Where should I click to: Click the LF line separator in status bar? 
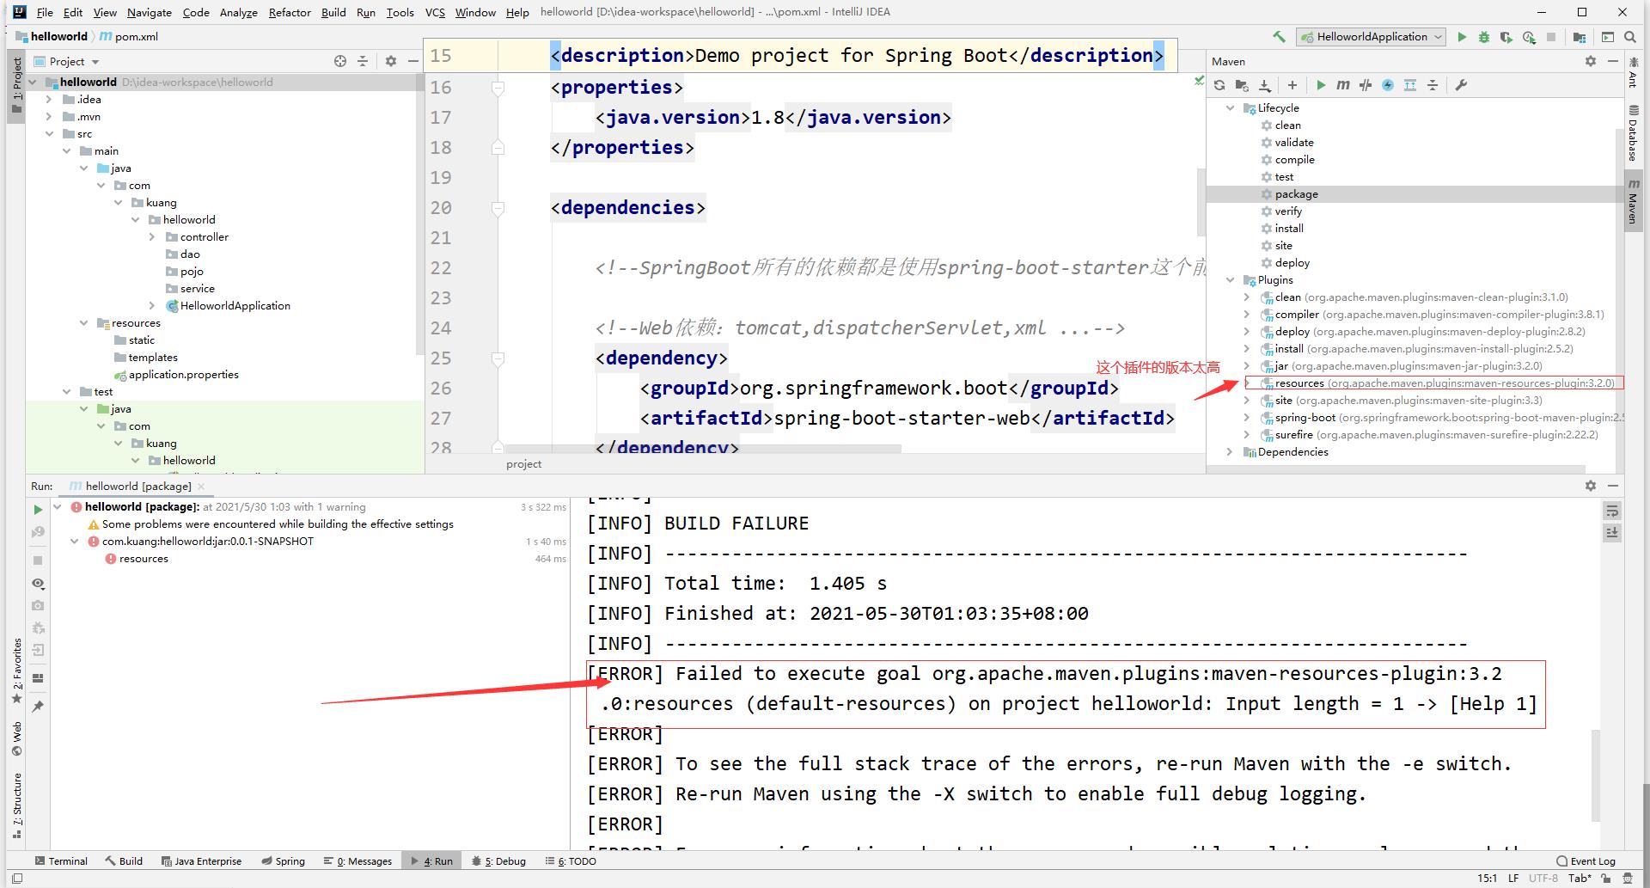[x=1513, y=878]
